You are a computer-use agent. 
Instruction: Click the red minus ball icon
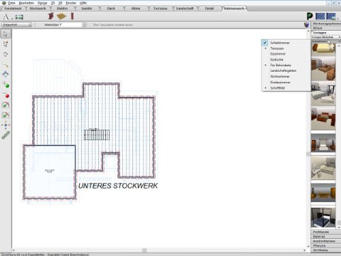pyautogui.click(x=6, y=95)
